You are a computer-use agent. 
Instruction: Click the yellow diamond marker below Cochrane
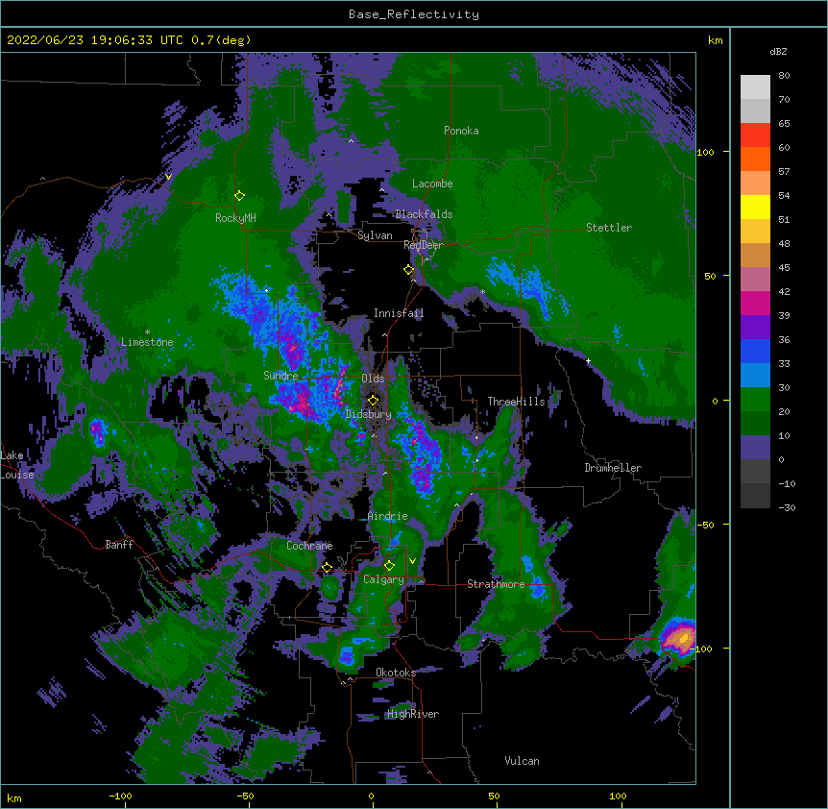[327, 568]
